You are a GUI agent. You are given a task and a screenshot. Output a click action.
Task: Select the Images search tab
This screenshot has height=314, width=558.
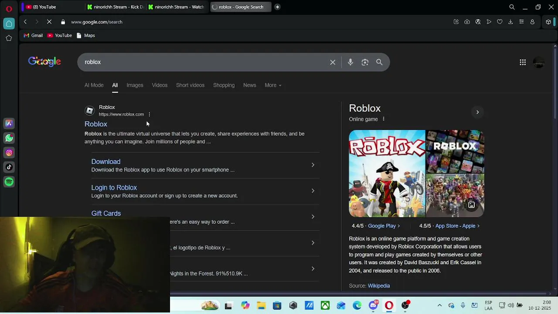tap(135, 85)
